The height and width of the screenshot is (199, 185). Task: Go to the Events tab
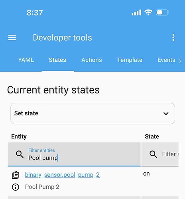point(166,60)
